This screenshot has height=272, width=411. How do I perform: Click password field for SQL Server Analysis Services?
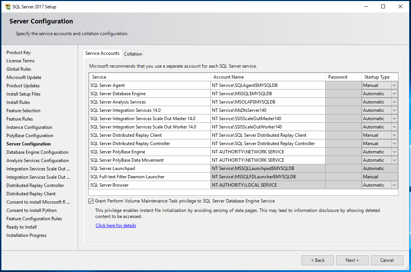point(343,102)
